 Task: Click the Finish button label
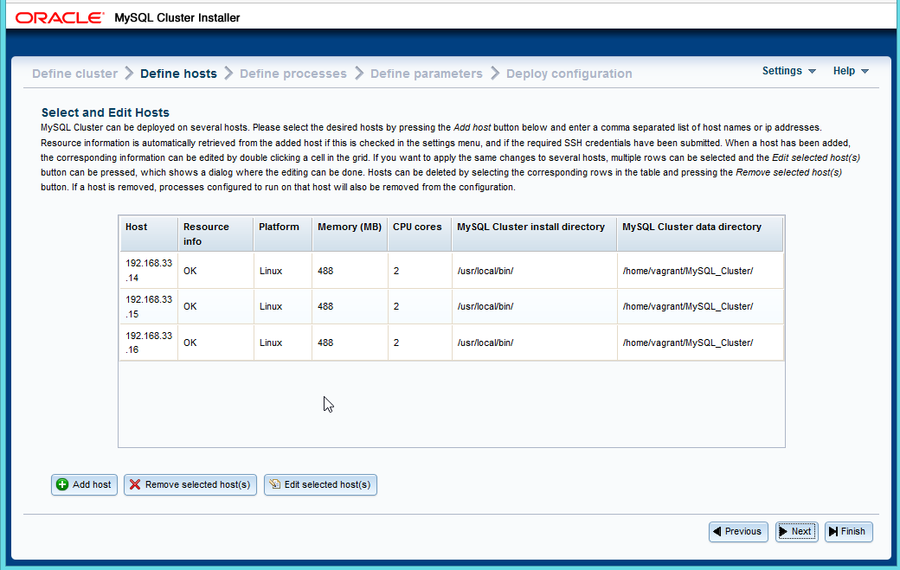coord(853,532)
